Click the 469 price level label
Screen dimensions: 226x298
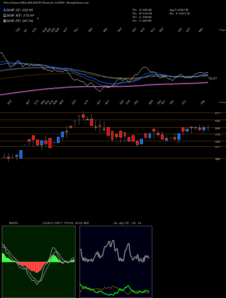(x=217, y=159)
